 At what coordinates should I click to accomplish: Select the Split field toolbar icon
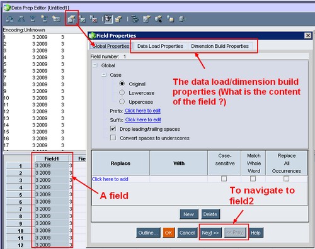point(21,19)
